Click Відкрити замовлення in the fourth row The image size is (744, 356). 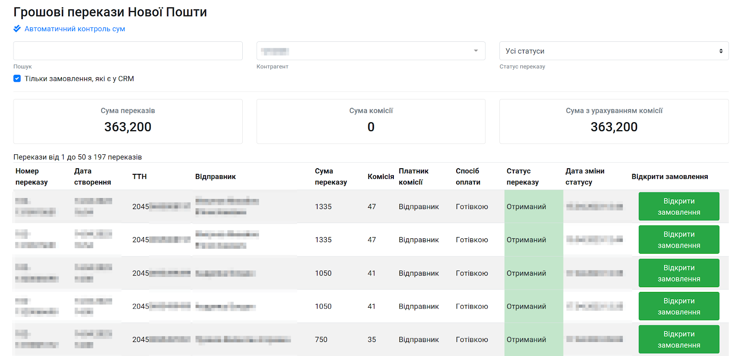coord(679,306)
